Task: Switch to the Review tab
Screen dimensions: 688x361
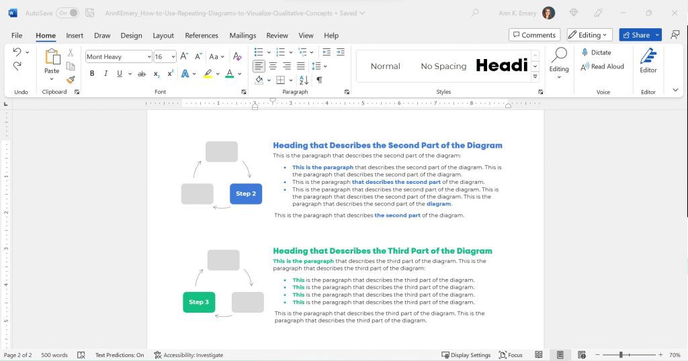Action: point(277,36)
